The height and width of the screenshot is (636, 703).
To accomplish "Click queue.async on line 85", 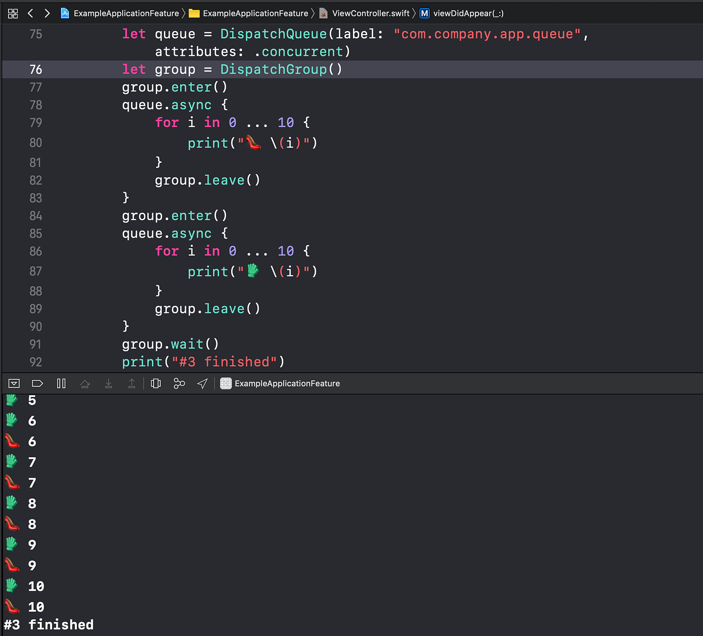I will pyautogui.click(x=167, y=234).
